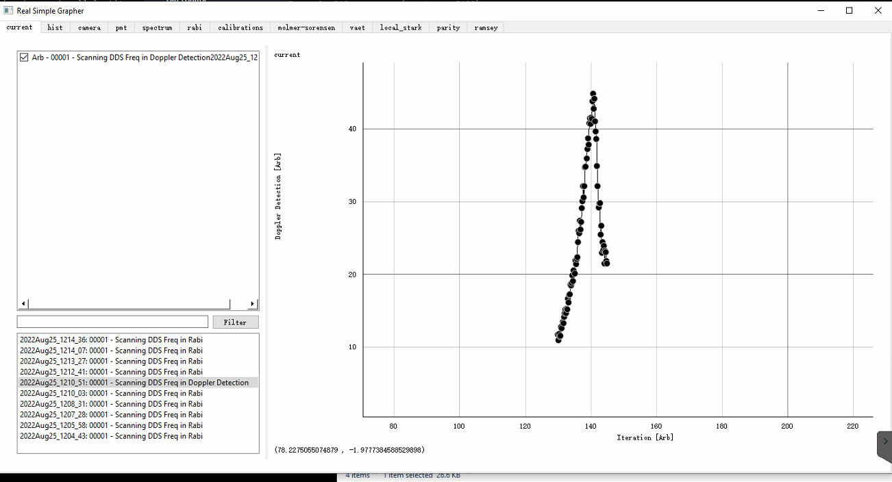892x482 pixels.
Task: Click the side panel chevron arrow at right edge
Action: [885, 441]
